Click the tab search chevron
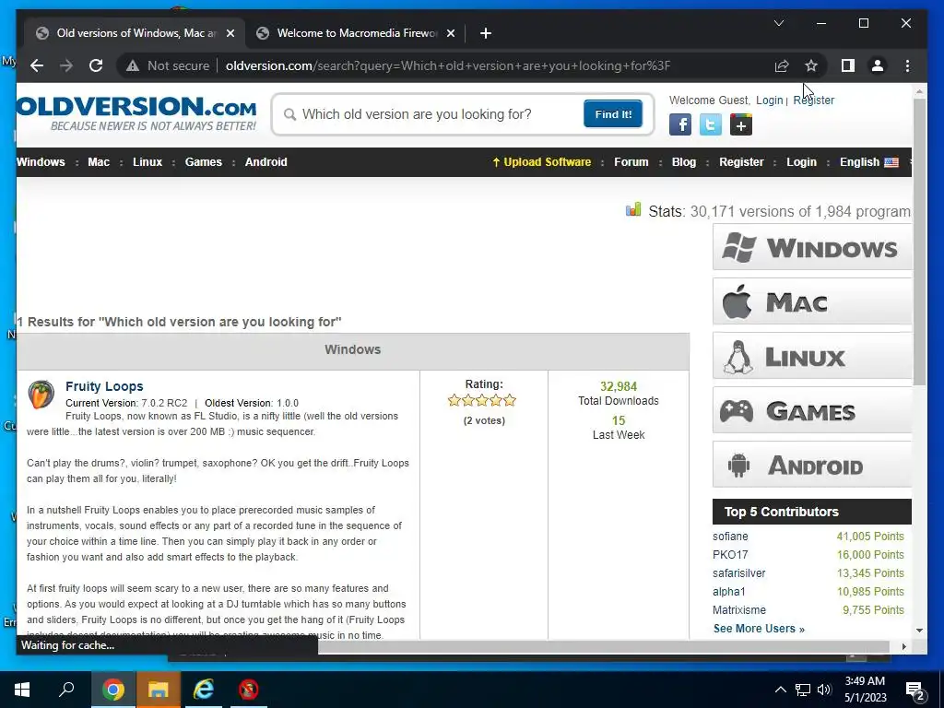Image resolution: width=944 pixels, height=708 pixels. click(778, 23)
